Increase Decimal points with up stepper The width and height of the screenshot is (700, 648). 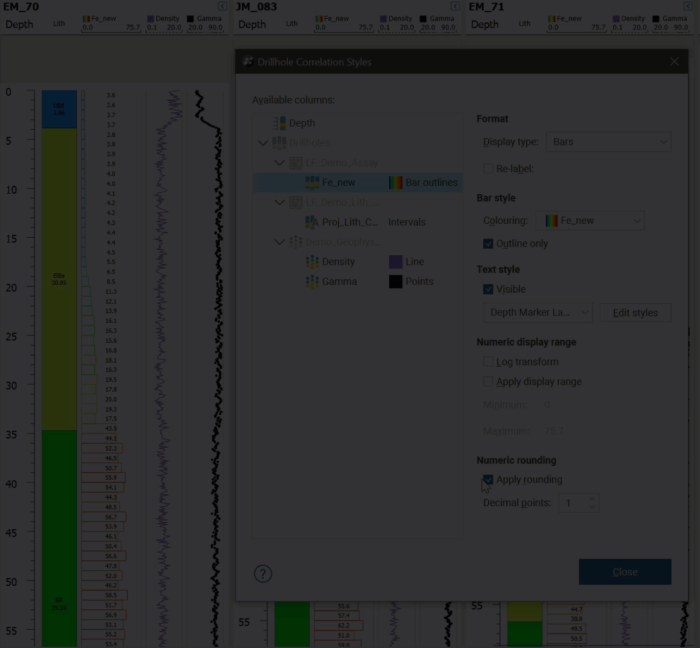[592, 498]
